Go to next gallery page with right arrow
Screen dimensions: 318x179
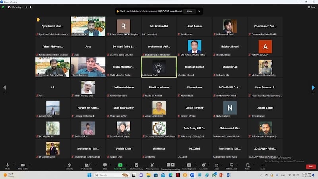pyautogui.click(x=313, y=88)
